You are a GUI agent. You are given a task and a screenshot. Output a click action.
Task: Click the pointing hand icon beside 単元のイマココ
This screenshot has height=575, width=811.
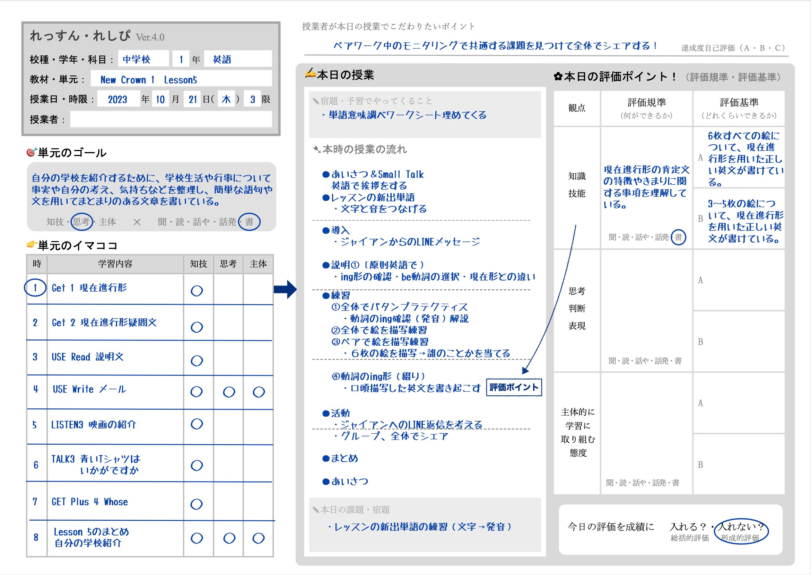[32, 244]
